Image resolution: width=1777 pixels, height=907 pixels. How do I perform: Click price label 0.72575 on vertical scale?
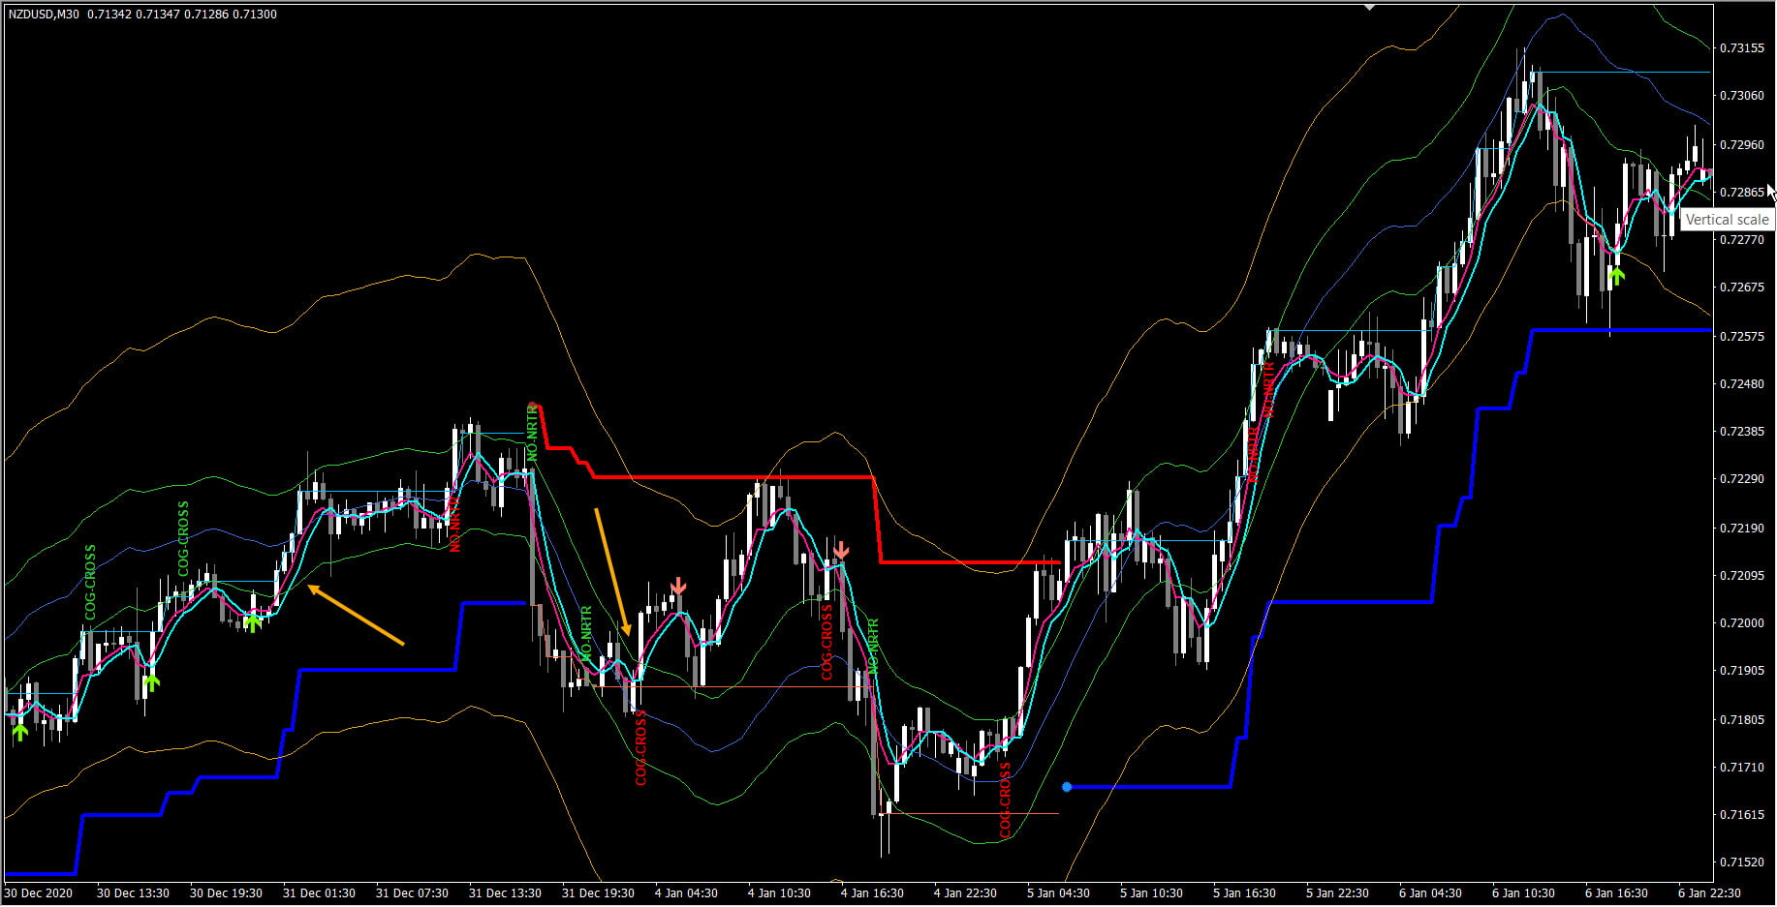(1742, 337)
